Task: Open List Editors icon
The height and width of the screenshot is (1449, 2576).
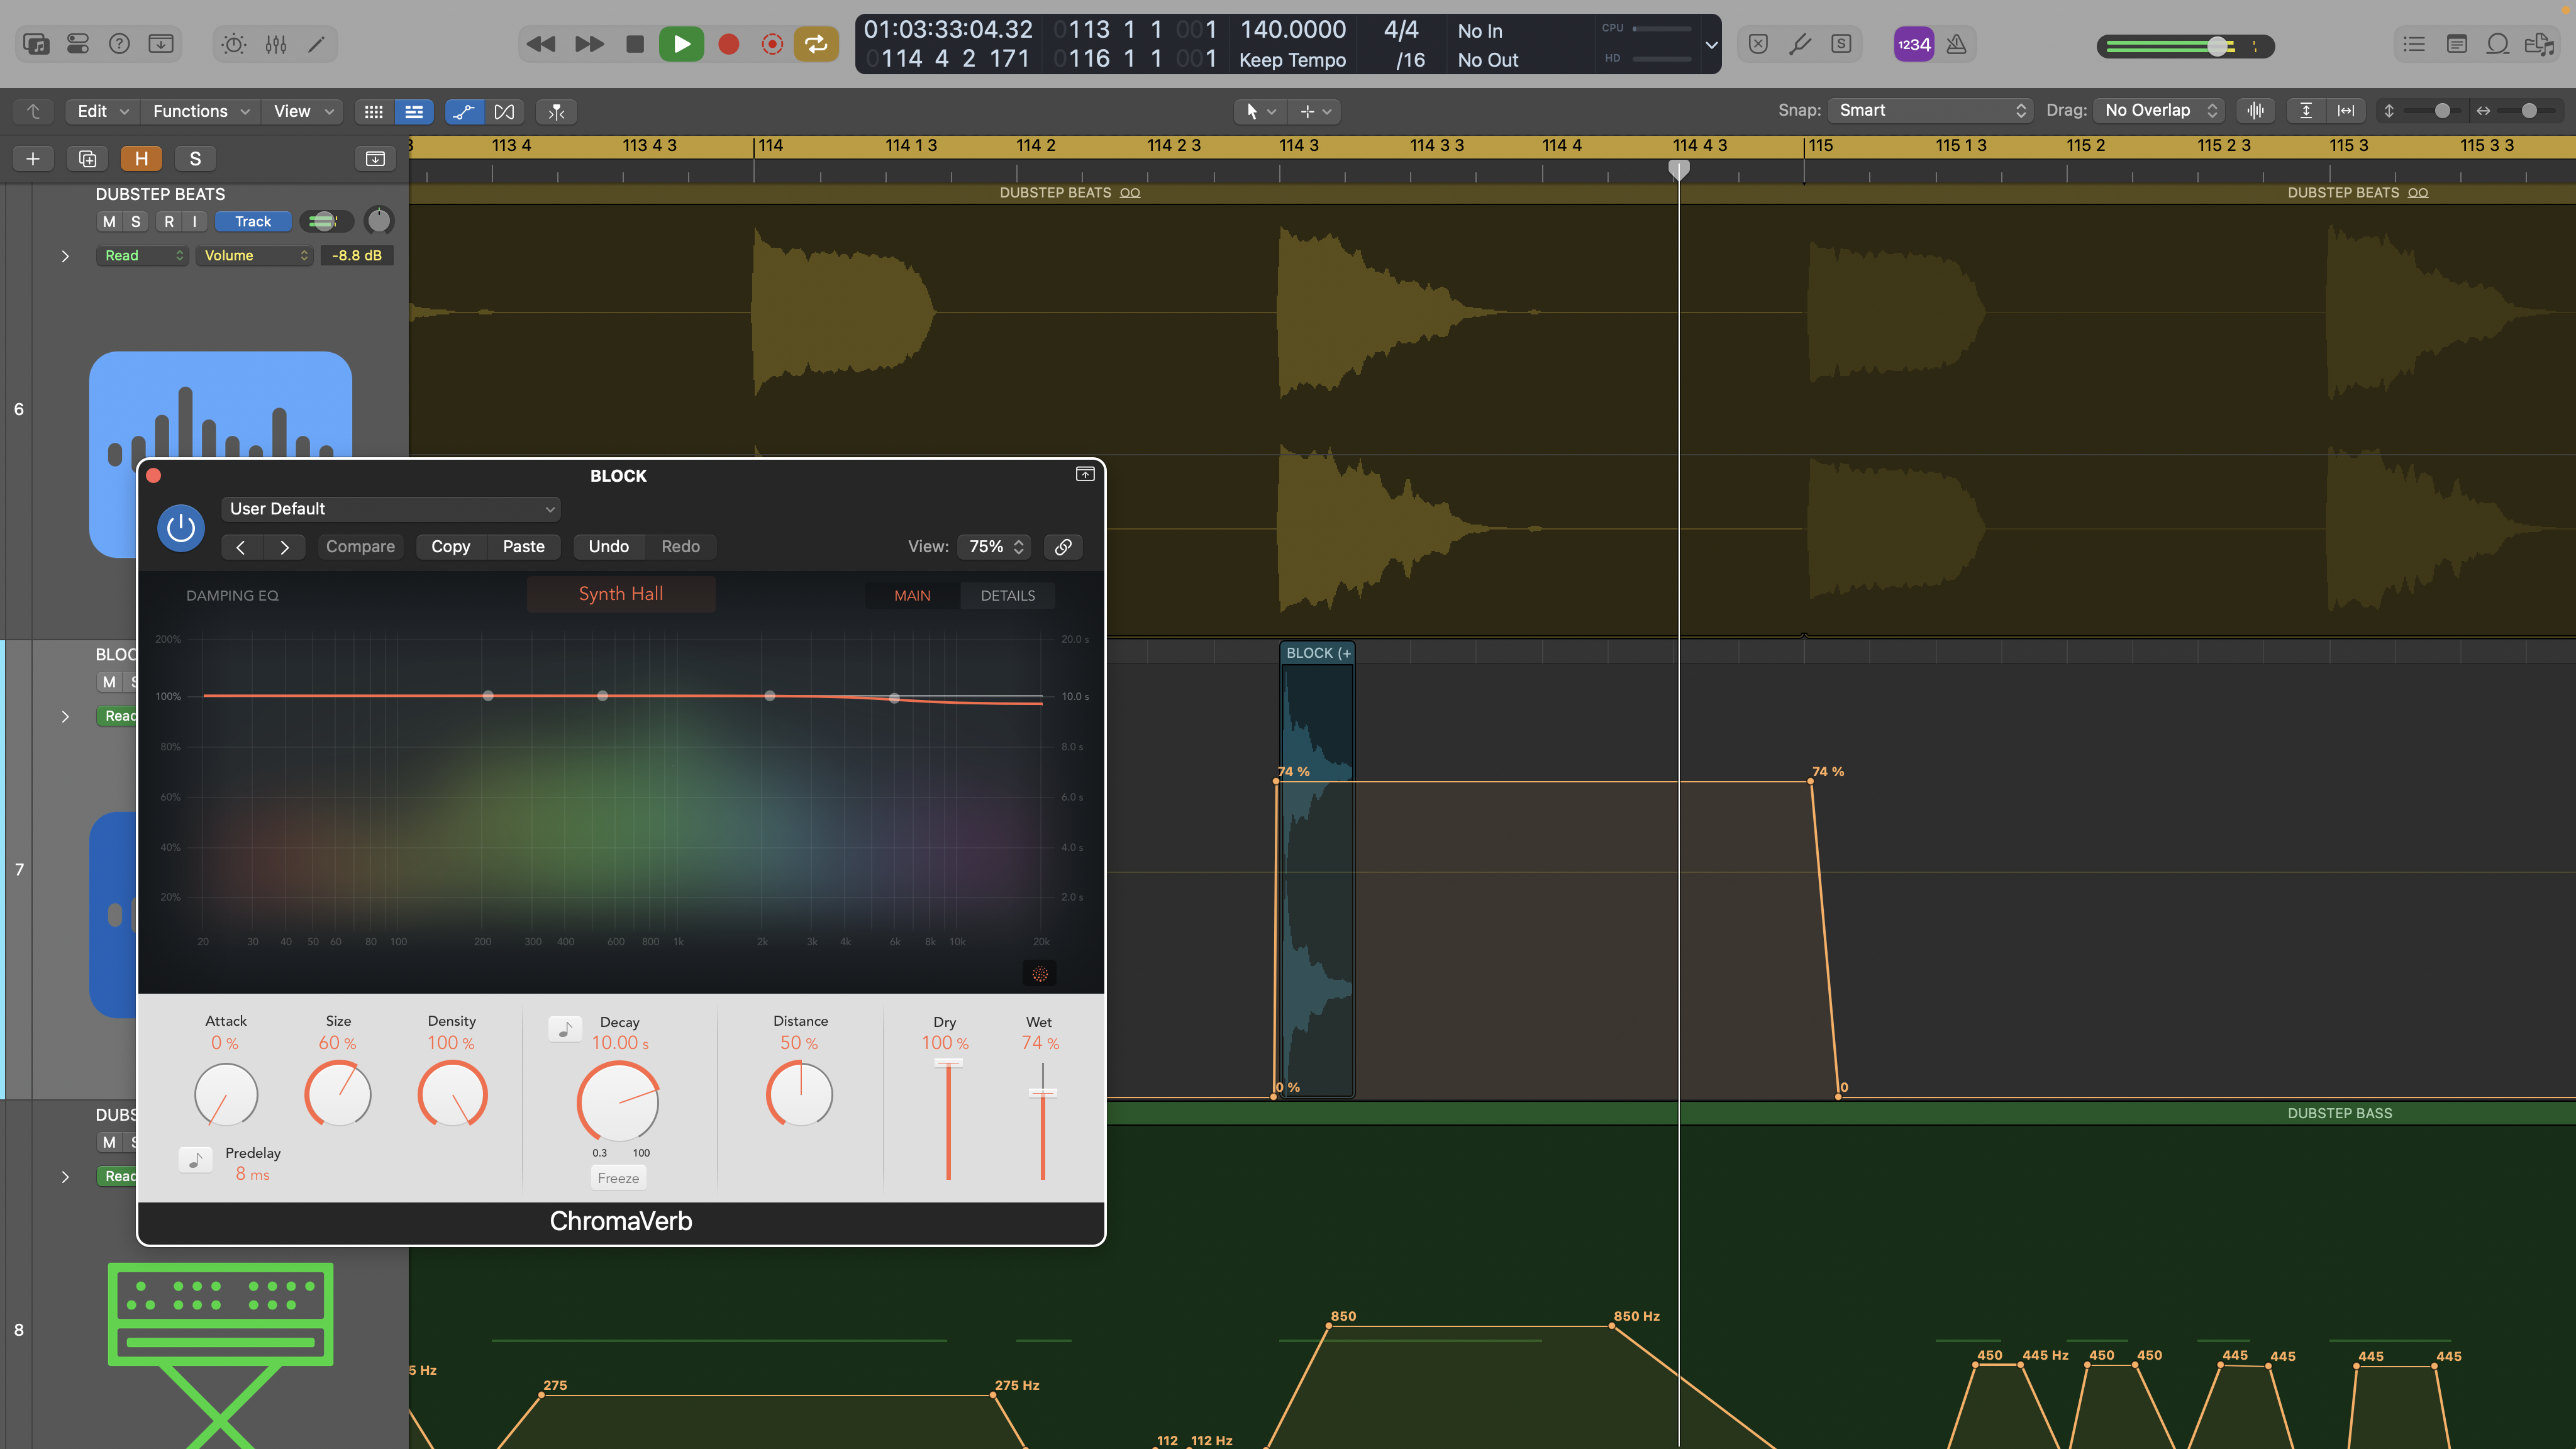Action: pos(2414,44)
